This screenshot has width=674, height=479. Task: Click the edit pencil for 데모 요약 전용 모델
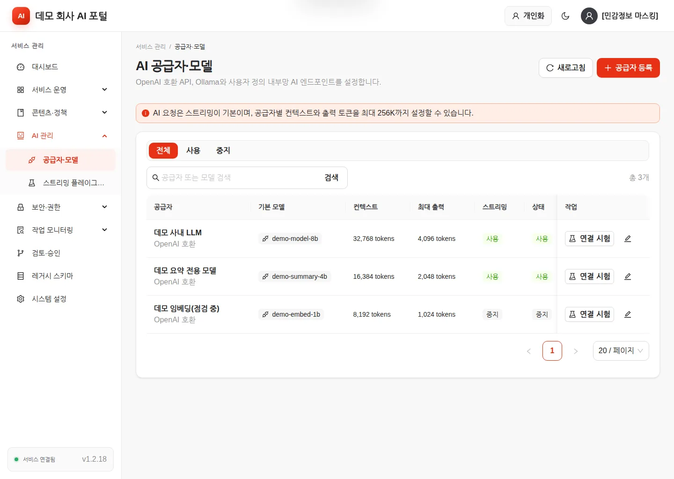(628, 276)
